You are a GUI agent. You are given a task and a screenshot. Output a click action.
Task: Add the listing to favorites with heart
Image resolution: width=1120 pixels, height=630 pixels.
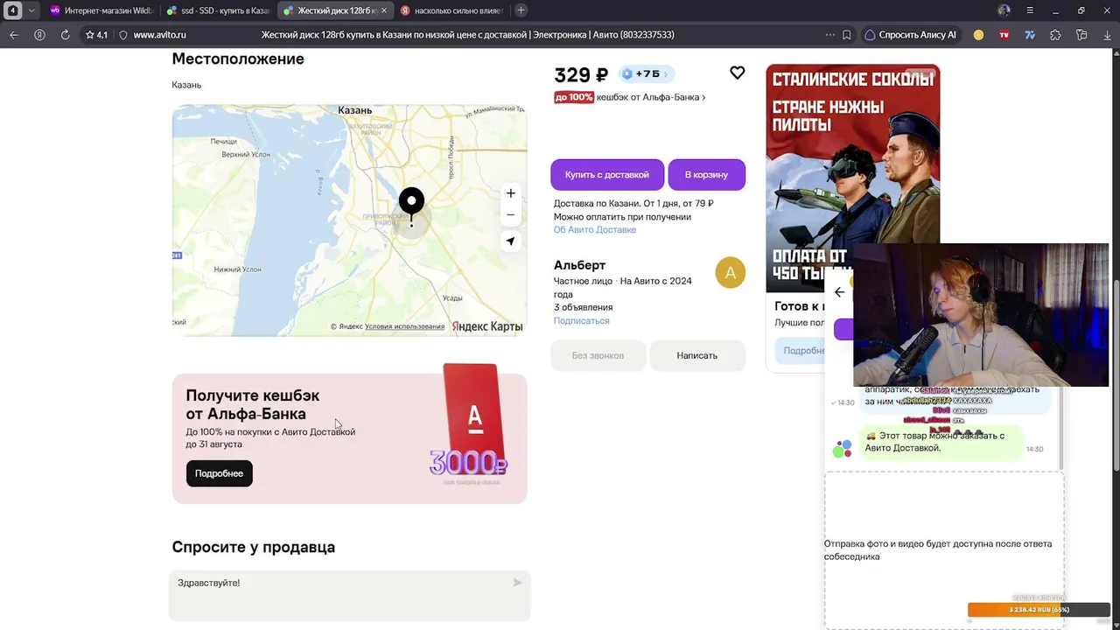tap(738, 73)
